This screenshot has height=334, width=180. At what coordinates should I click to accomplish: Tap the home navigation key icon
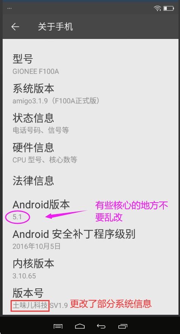click(80, 326)
